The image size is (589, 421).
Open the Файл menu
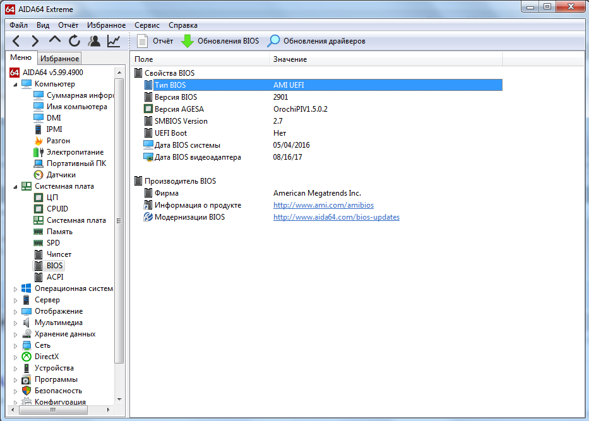pyautogui.click(x=18, y=25)
